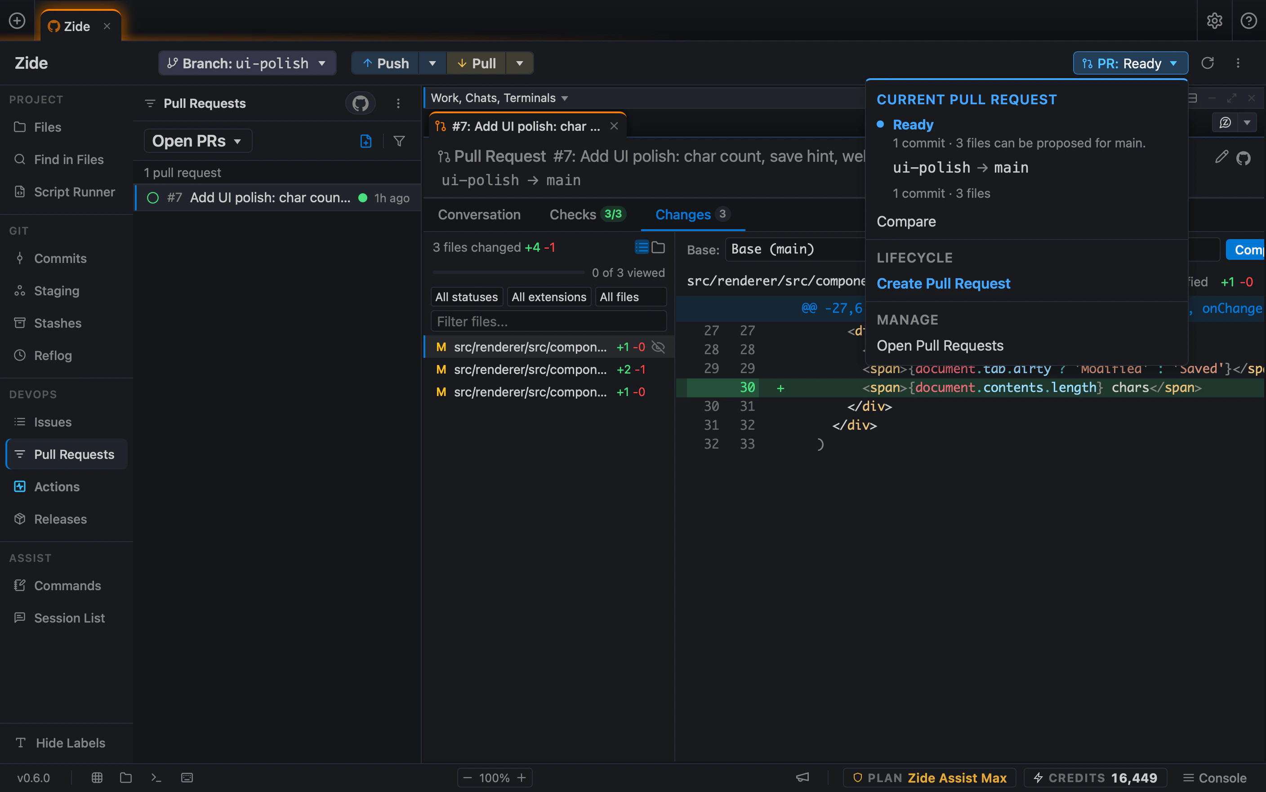Expand Work, Chats, Terminals dropdown
Viewport: 1266px width, 792px height.
point(499,98)
